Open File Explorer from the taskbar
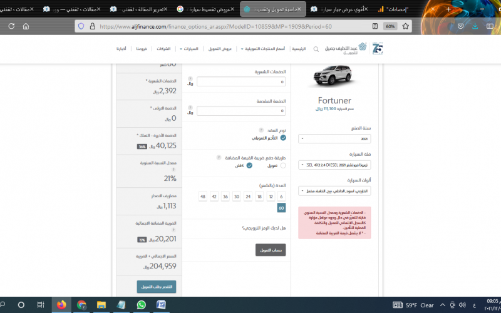 (x=101, y=305)
